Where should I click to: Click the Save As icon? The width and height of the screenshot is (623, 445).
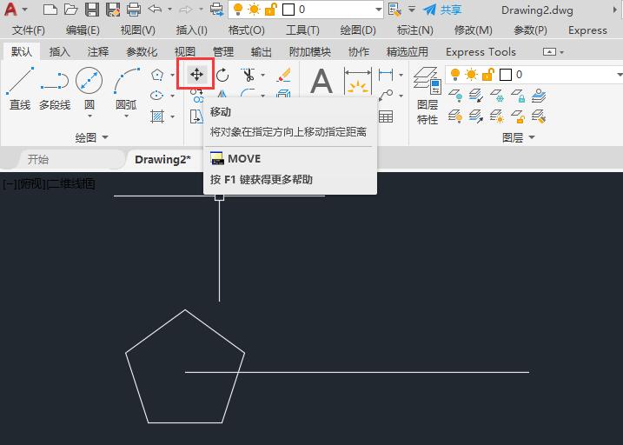113,10
